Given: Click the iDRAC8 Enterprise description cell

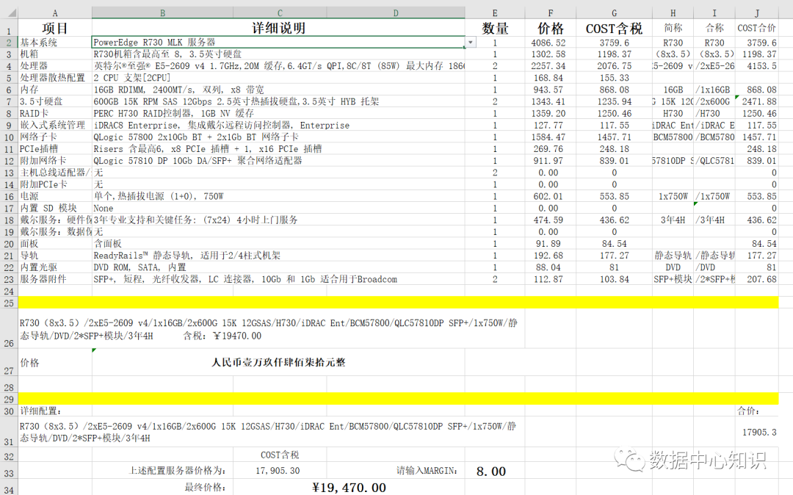Looking at the screenshot, I should tap(278, 126).
